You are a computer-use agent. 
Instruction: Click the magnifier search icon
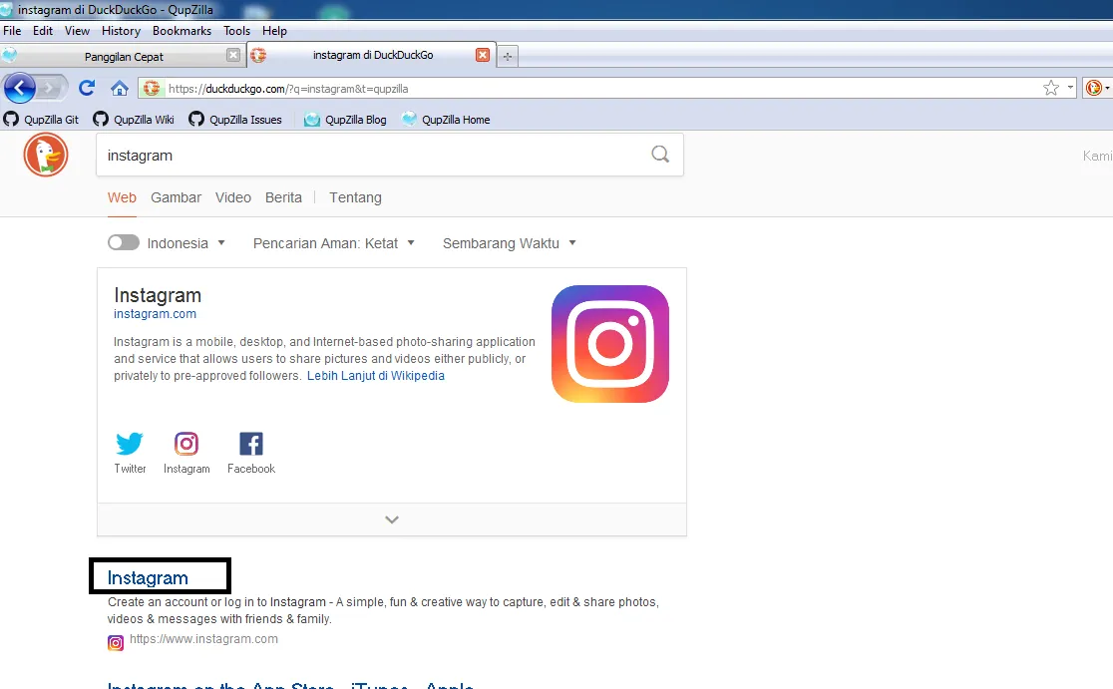click(x=660, y=154)
